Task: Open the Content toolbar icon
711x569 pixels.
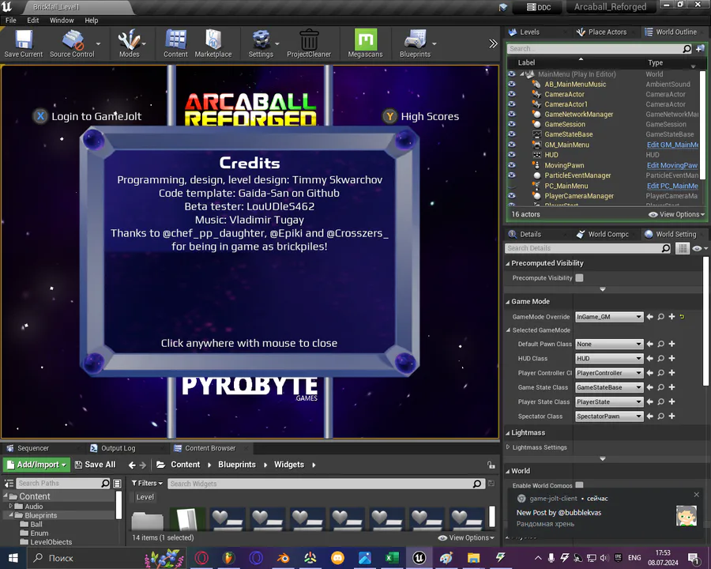Action: (x=175, y=44)
